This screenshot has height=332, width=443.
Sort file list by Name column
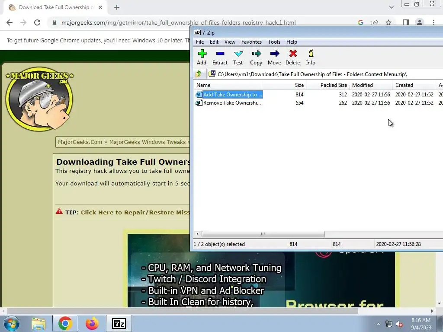click(228, 85)
